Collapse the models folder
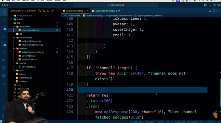 (x=23, y=49)
